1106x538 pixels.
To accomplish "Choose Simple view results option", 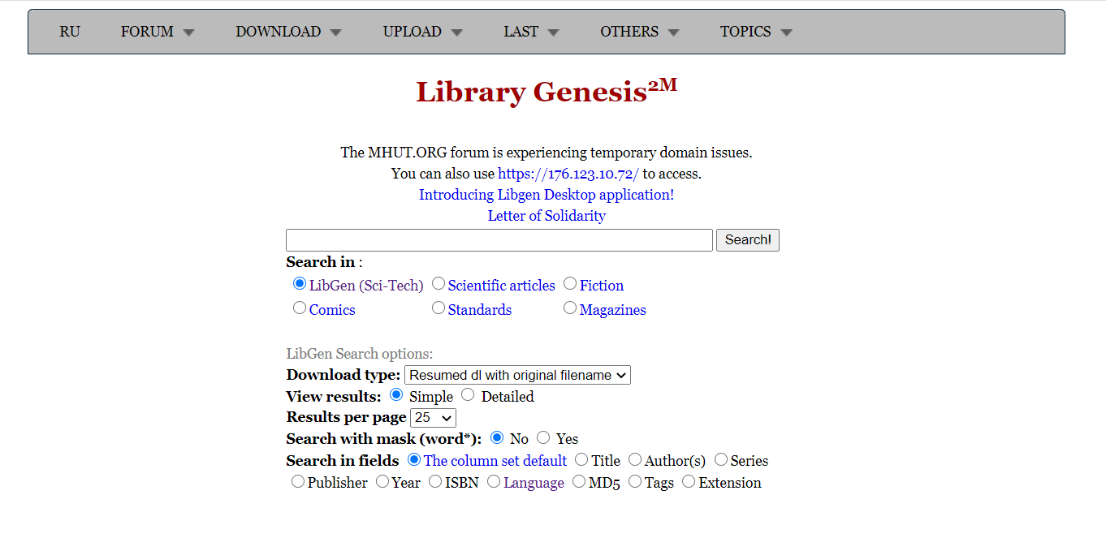I will coord(396,395).
